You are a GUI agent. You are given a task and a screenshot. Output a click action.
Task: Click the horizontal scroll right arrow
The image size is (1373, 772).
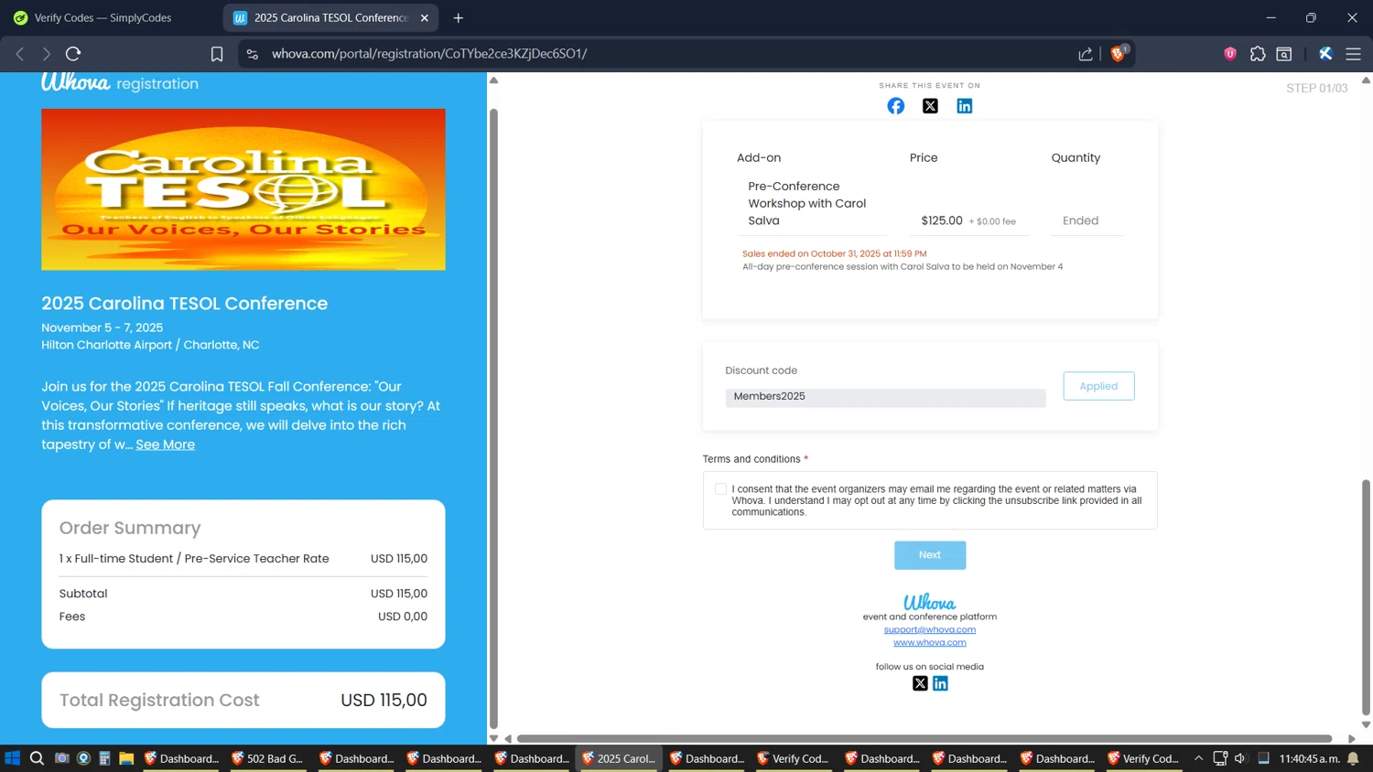[1351, 738]
